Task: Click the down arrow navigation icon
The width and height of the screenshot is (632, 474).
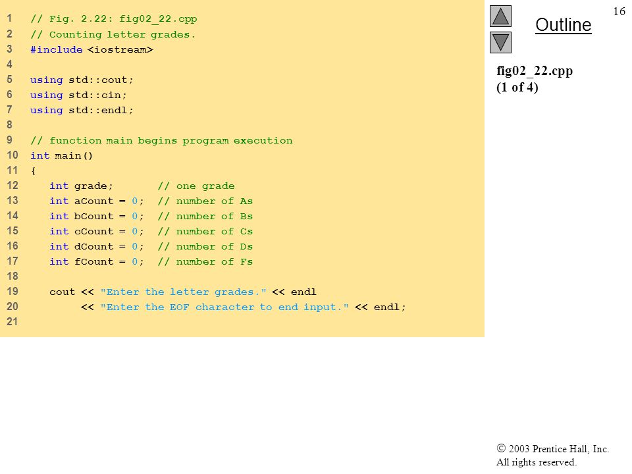Action: (500, 42)
